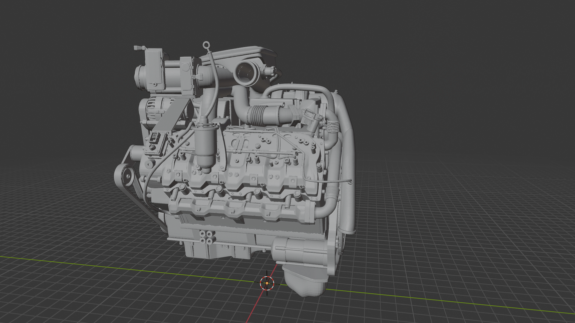This screenshot has height=323, width=575.
Task: Select the oil dipstick ring handle
Action: pos(206,45)
